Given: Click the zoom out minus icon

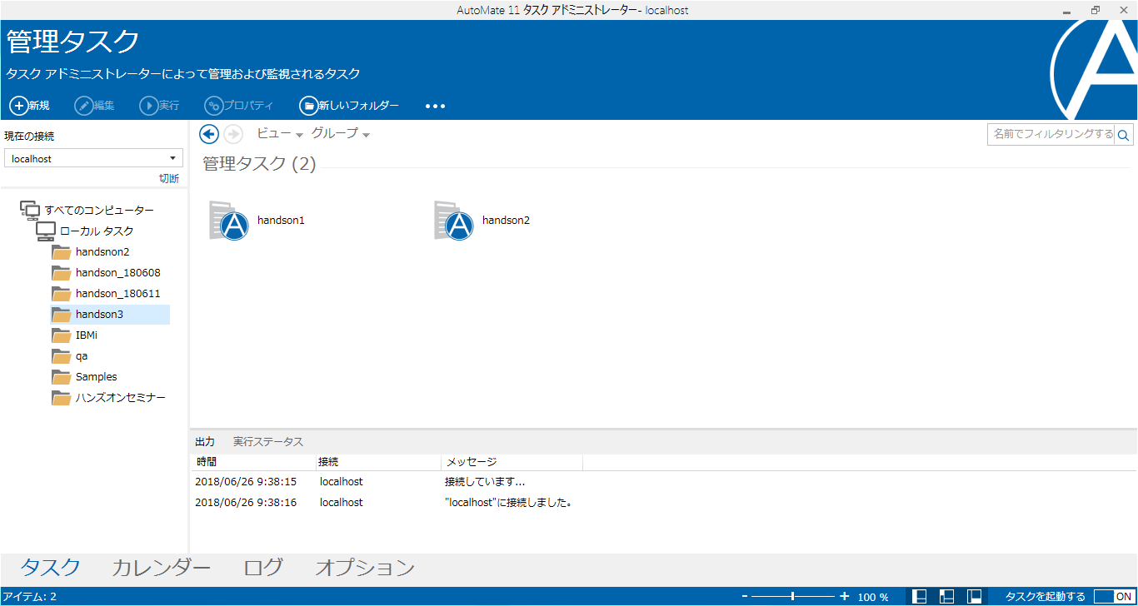Looking at the screenshot, I should pos(745,596).
